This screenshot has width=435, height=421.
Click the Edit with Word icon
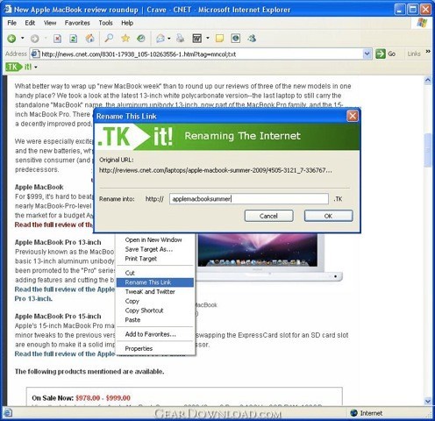tap(197, 39)
